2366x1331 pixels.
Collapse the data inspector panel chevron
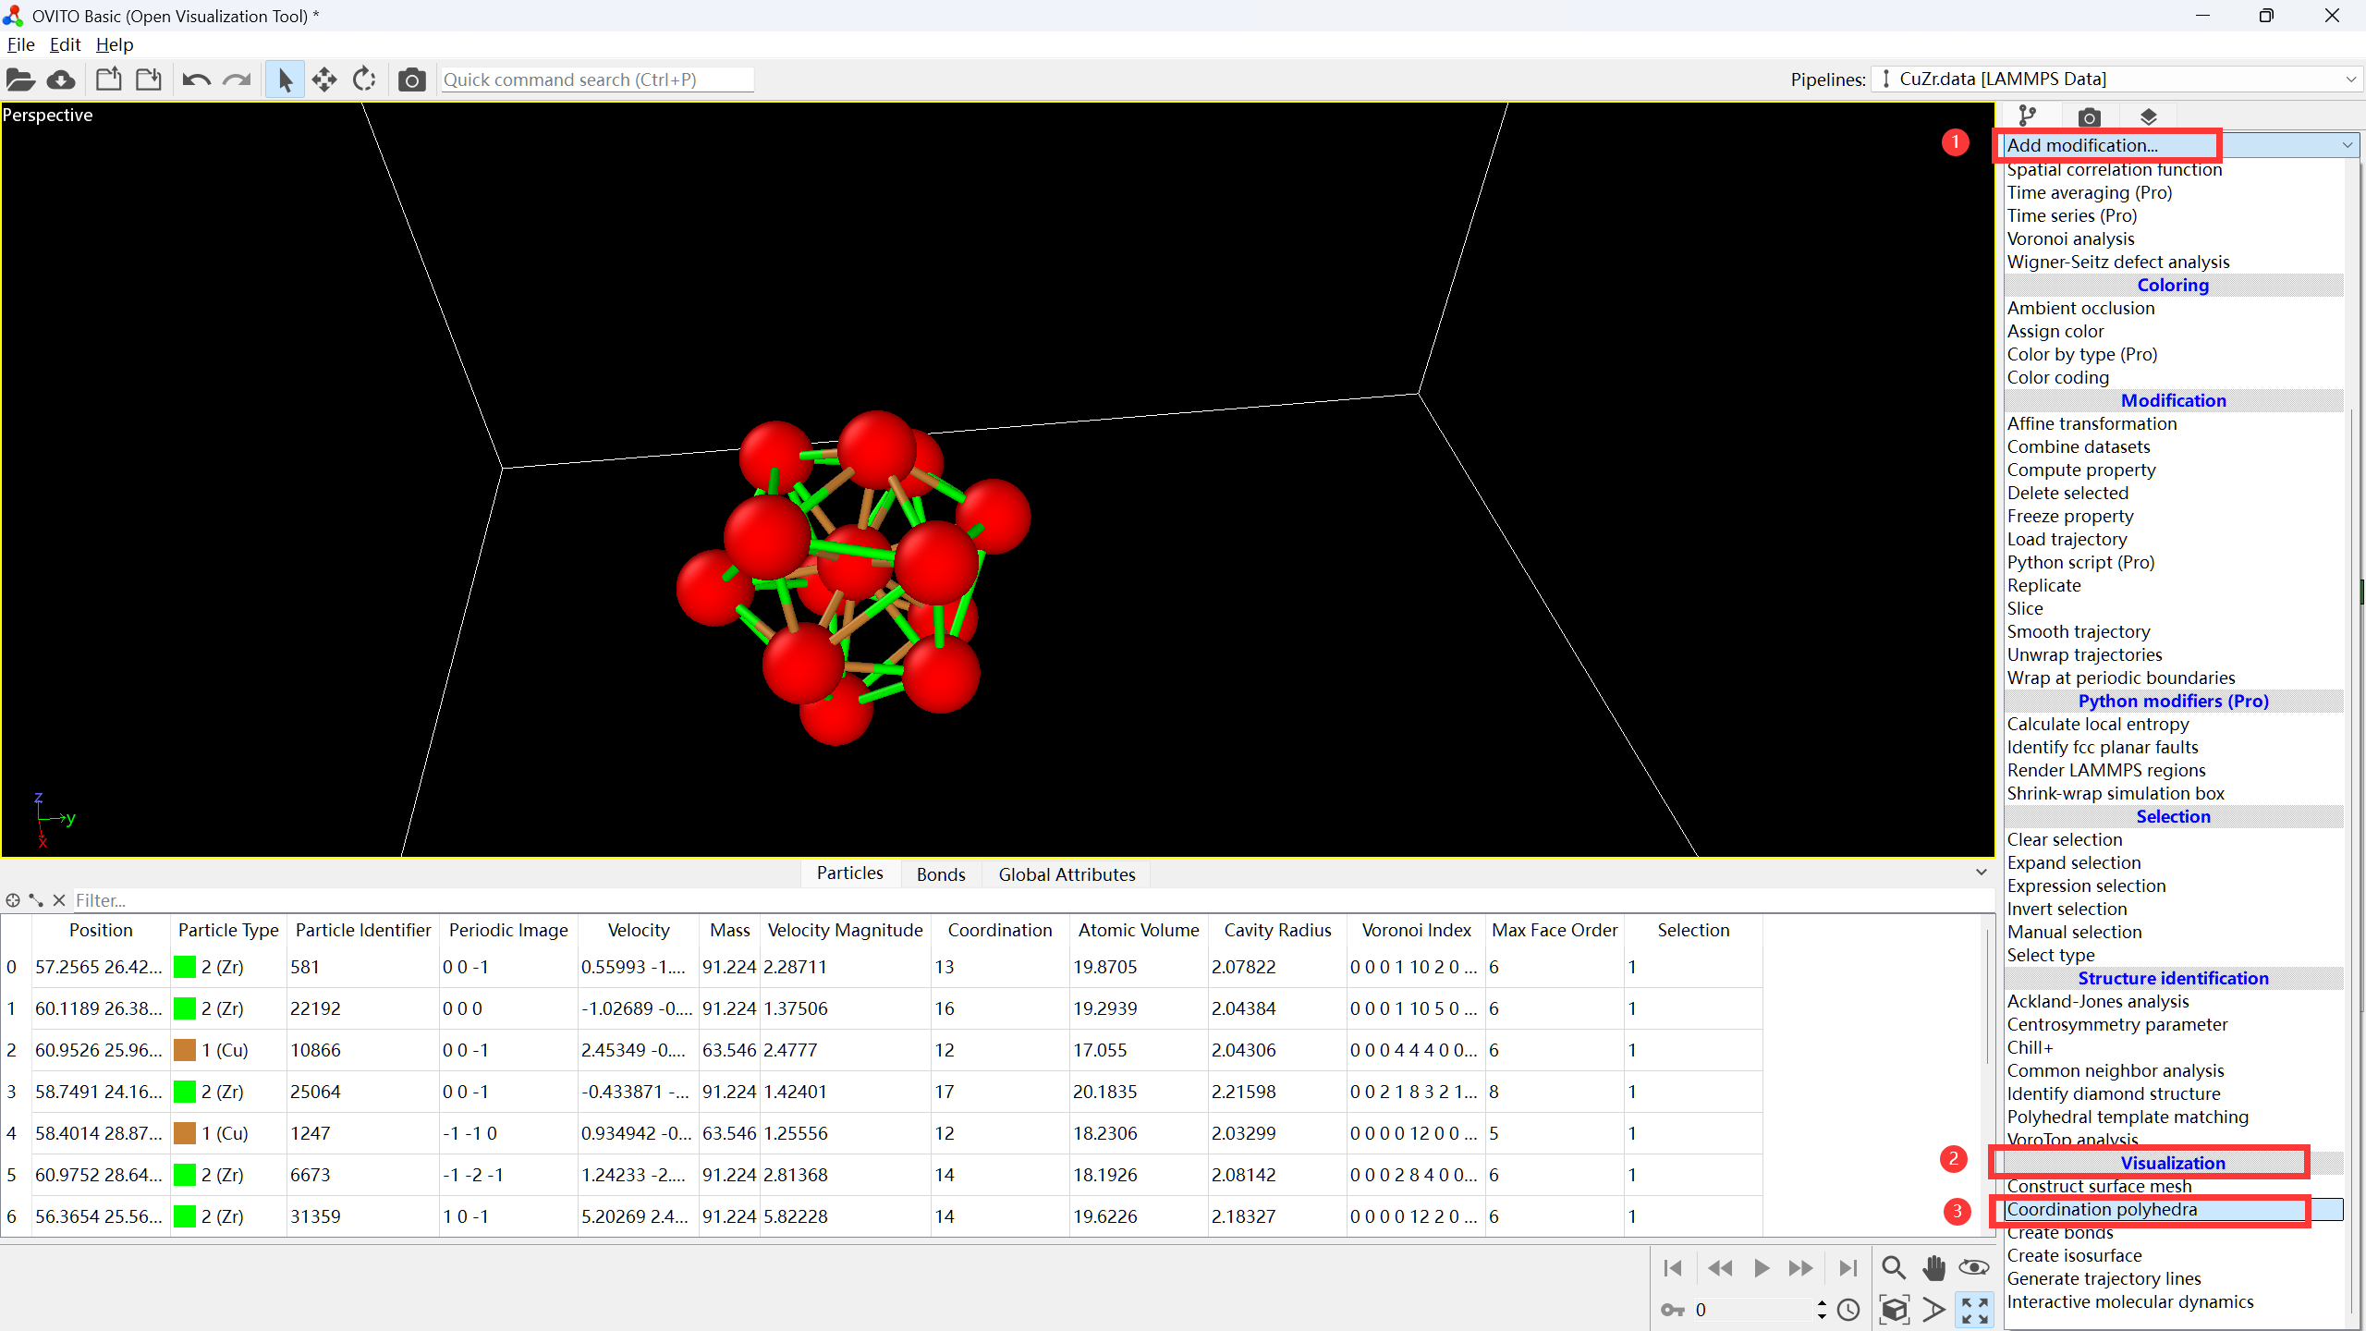coord(1981,873)
